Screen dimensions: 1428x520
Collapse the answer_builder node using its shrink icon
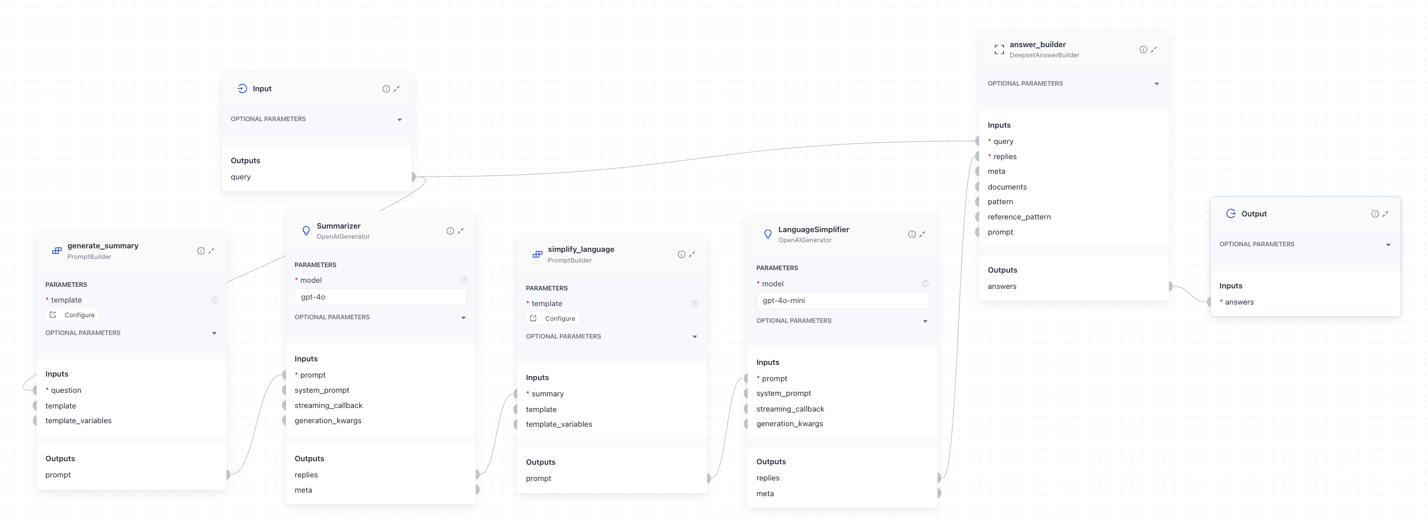coord(1154,49)
